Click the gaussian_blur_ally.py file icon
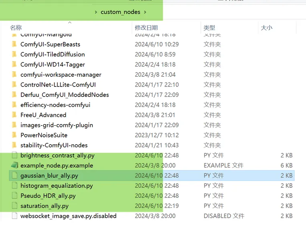This screenshot has width=306, height=227. coord(14,175)
